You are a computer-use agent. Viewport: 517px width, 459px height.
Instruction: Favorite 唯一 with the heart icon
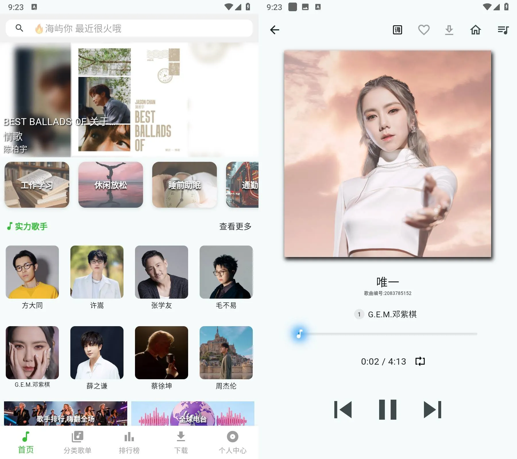click(x=423, y=30)
